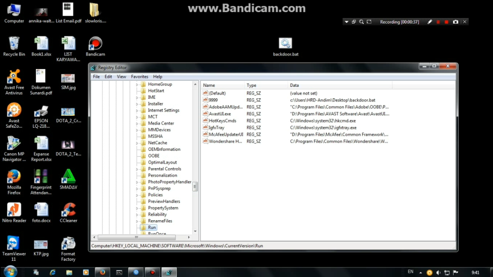493x277 pixels.
Task: Show hidden system tray icons
Action: tap(421, 273)
